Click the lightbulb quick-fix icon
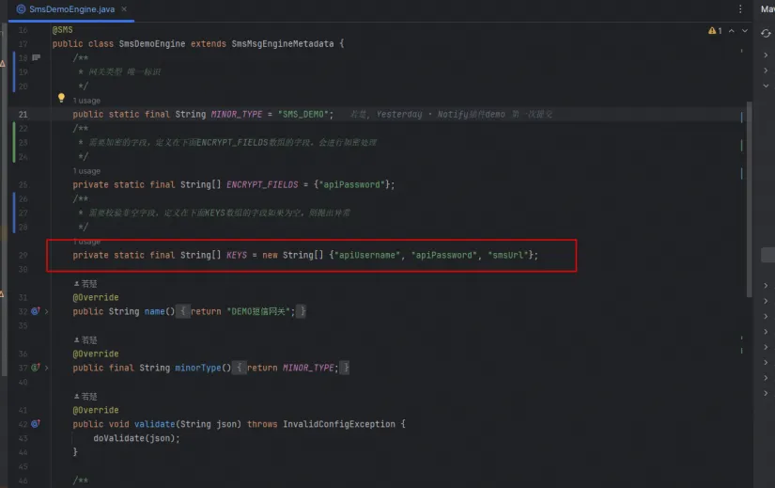Viewport: 775px width, 488px height. coord(61,98)
